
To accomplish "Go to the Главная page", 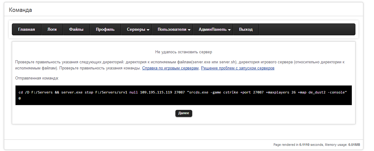I will point(26,30).
